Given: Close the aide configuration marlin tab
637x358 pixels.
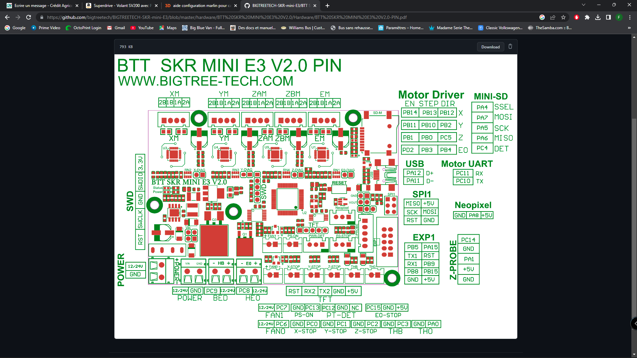Looking at the screenshot, I should click(x=236, y=6).
